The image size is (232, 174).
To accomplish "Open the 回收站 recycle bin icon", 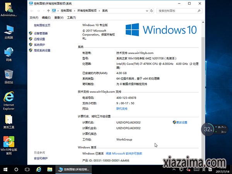I will (x=9, y=77).
